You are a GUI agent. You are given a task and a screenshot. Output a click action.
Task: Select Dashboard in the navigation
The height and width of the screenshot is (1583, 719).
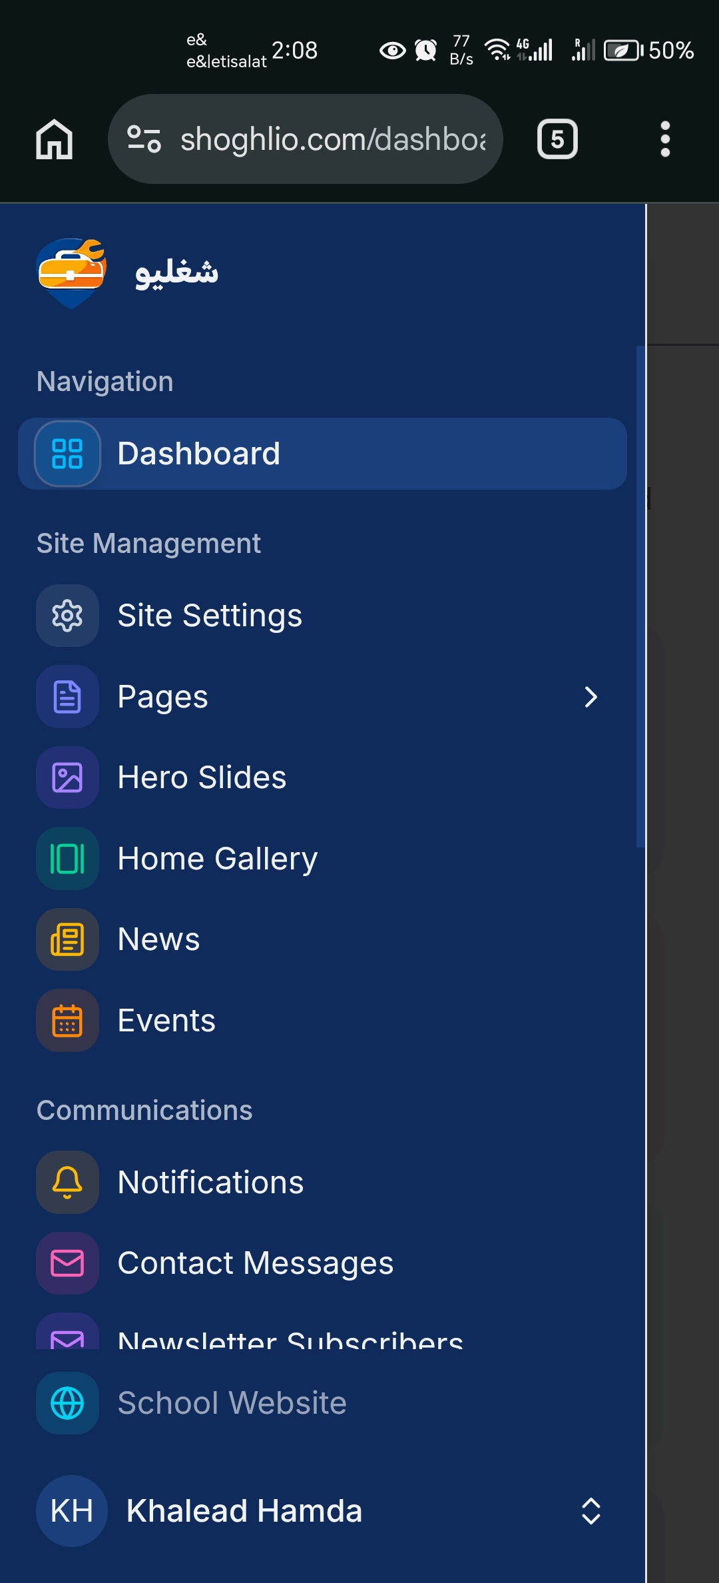click(198, 454)
